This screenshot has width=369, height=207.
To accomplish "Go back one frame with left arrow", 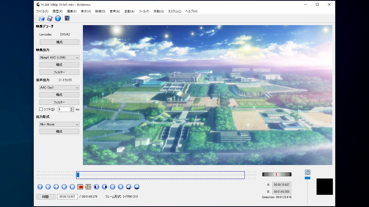I will [x=48, y=187].
